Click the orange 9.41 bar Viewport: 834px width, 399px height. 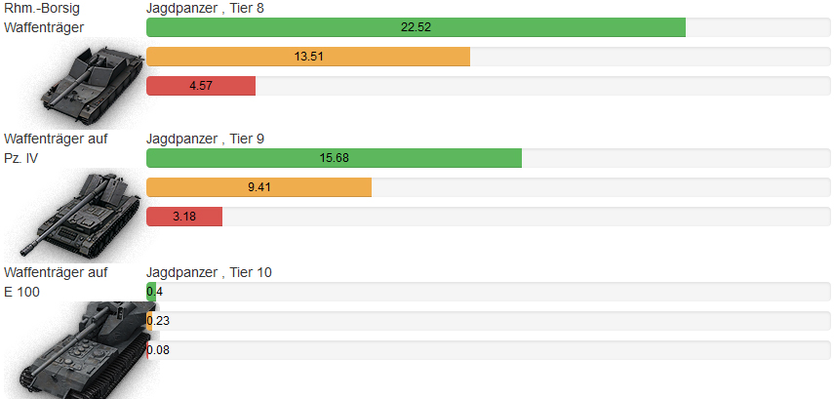[x=259, y=187]
